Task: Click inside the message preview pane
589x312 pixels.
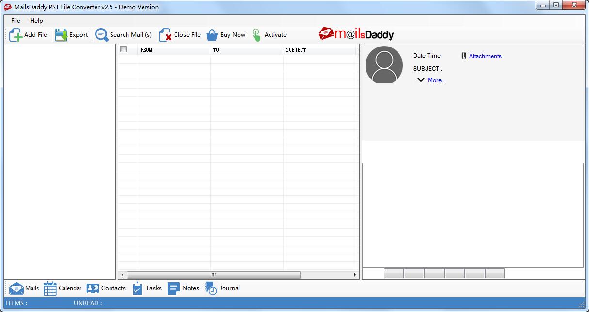Action: (473, 215)
